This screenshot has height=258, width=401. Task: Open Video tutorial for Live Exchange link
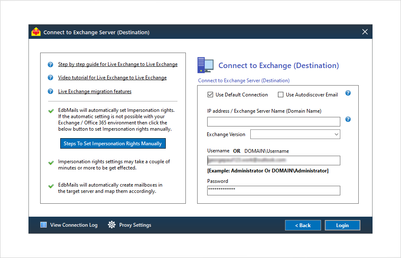coord(112,78)
